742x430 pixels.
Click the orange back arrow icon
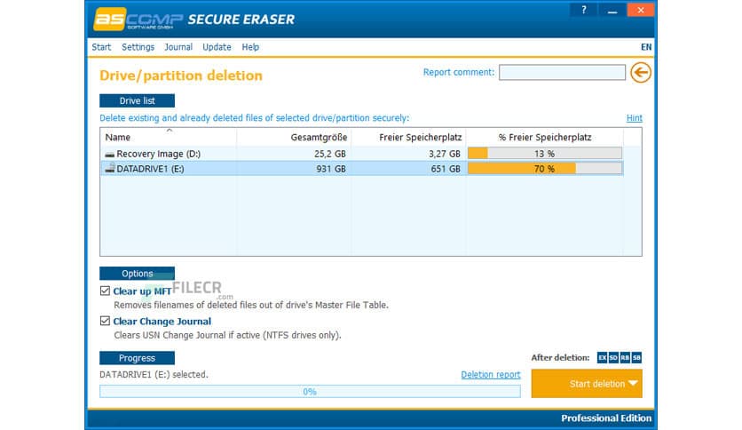click(640, 73)
